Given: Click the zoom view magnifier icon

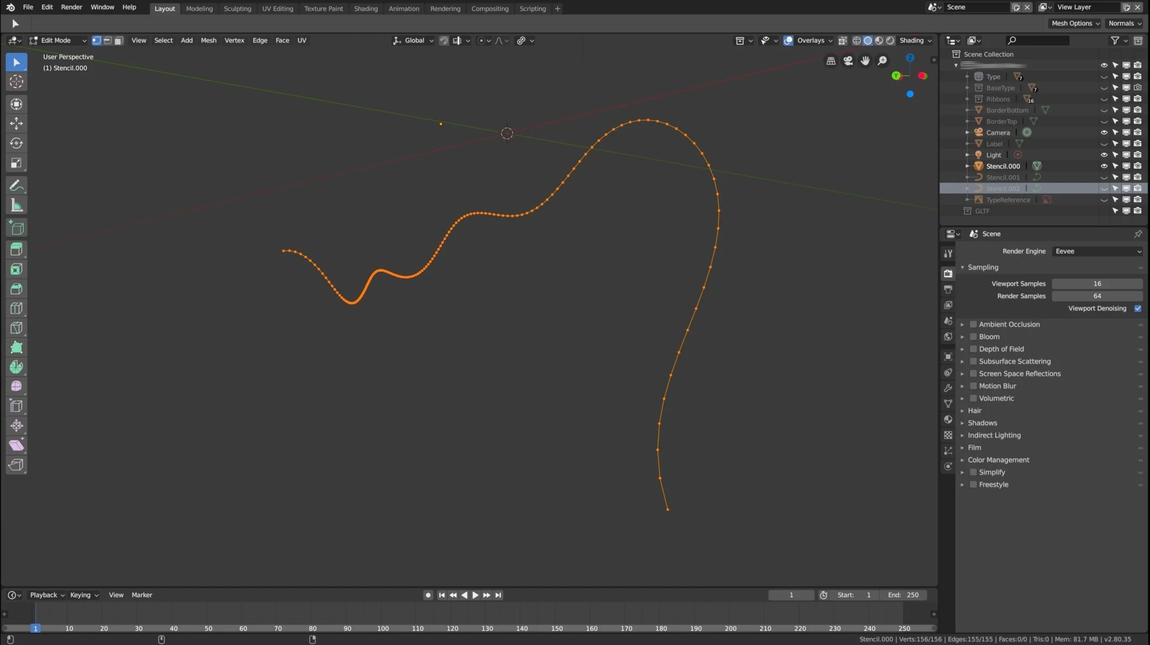Looking at the screenshot, I should coord(882,61).
